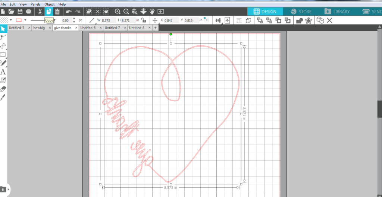Activate the Pan hand tool
Viewport: 382px width, 197px height.
point(152,12)
